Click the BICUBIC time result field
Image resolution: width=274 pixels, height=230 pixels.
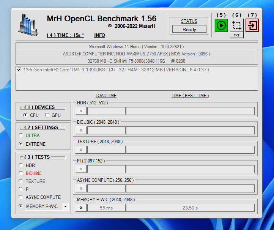190,131
